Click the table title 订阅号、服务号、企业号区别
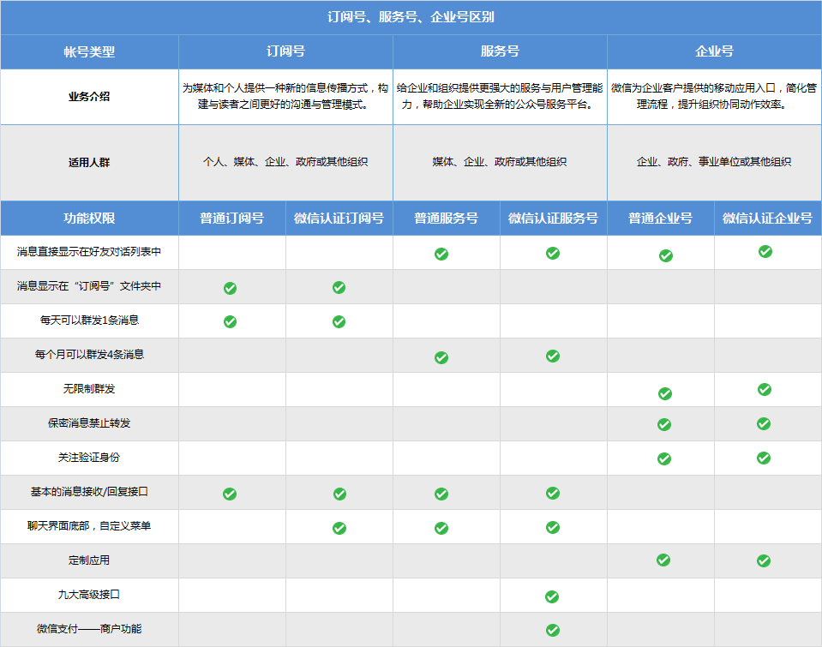 411,17
